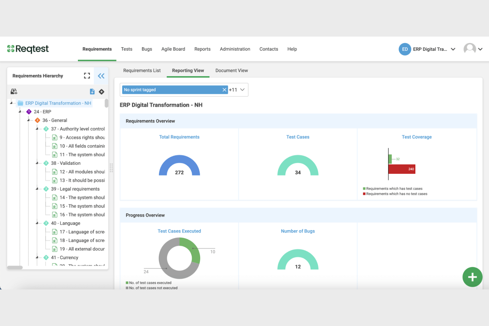Collapse the 38 - Validation node
Screen dimensions: 489x326
37,163
